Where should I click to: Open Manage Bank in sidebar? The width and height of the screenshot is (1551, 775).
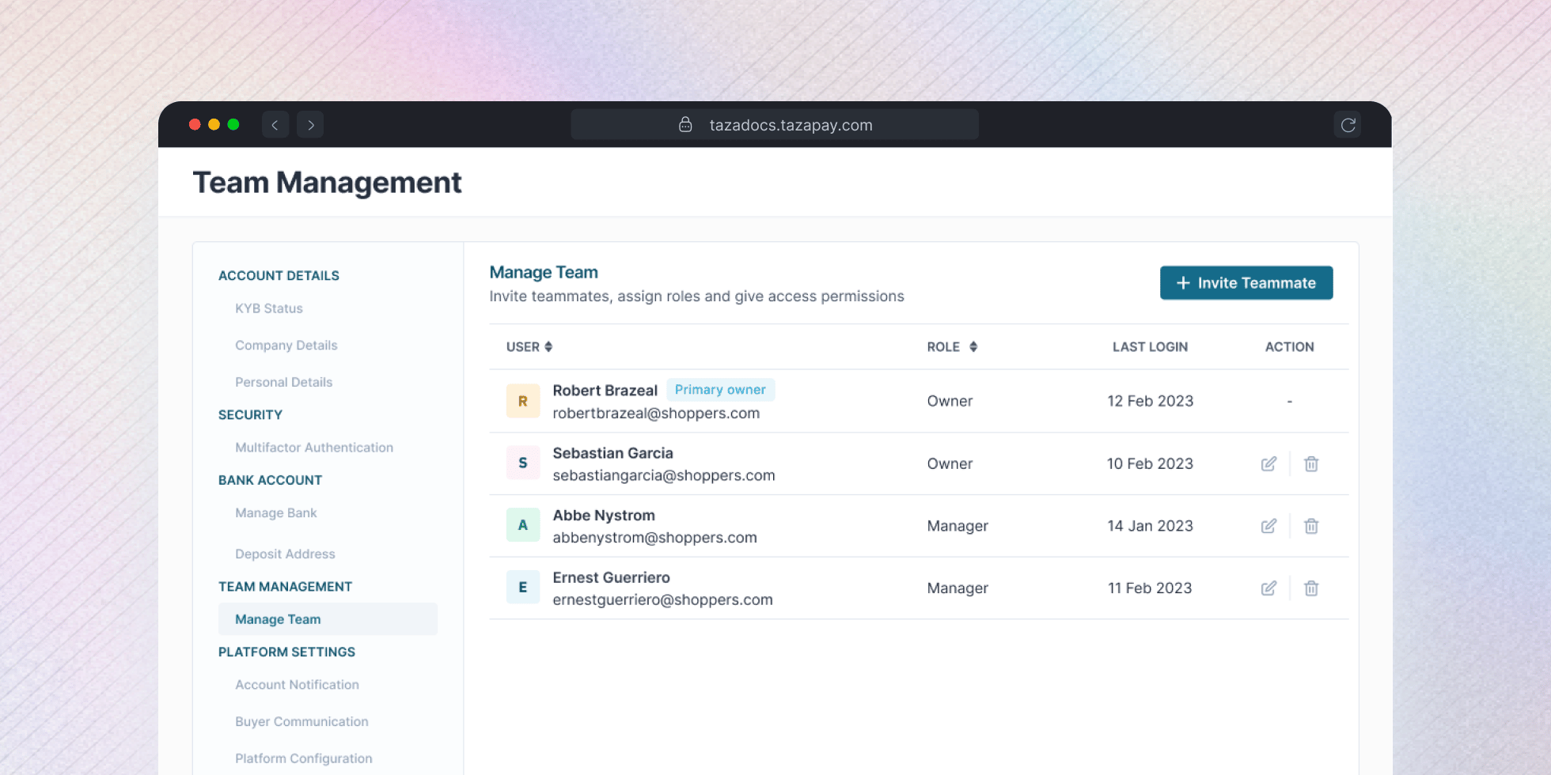(276, 513)
